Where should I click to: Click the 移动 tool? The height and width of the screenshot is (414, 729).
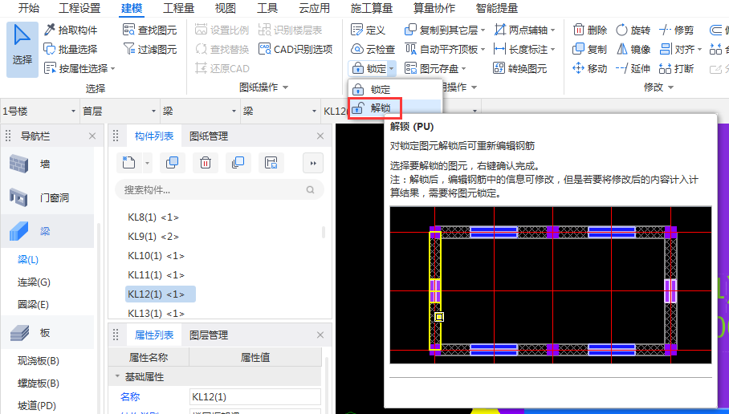590,69
